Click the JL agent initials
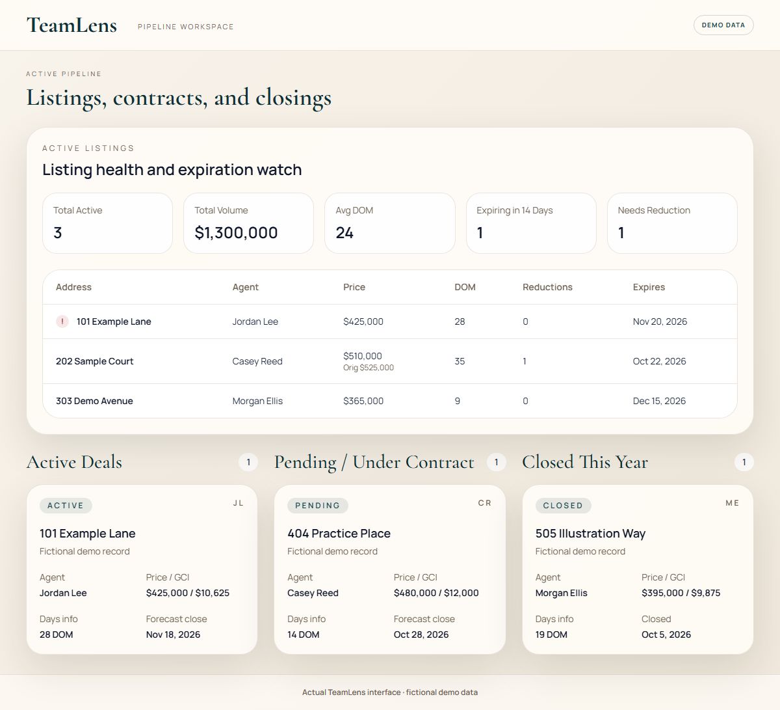780x710 pixels. click(239, 503)
